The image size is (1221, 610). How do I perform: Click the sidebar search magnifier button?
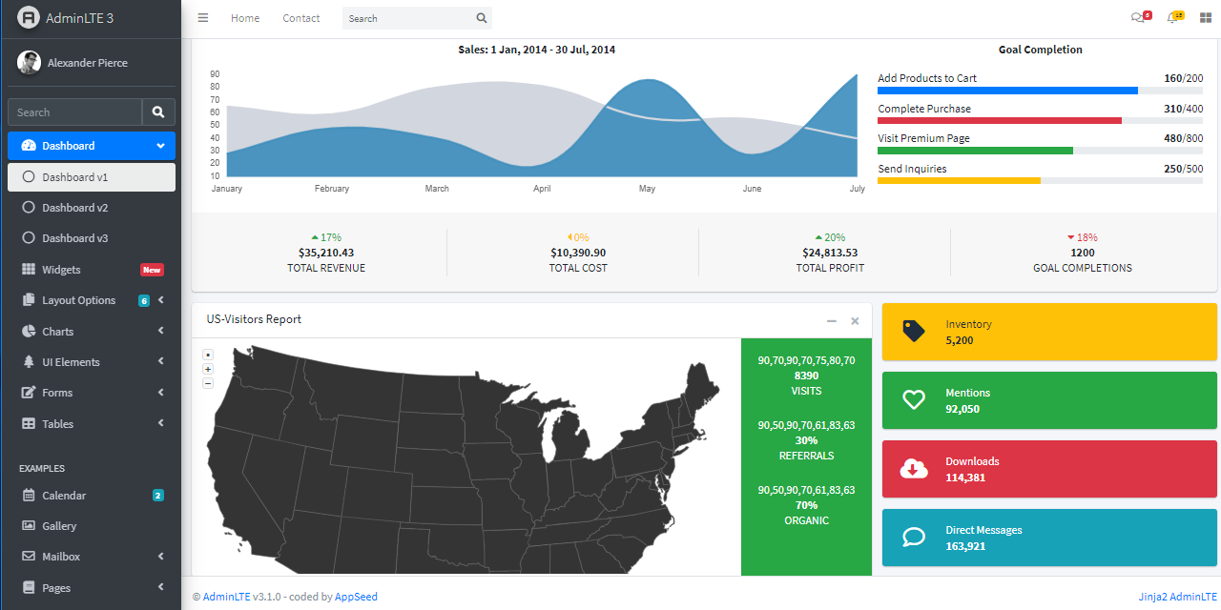158,112
